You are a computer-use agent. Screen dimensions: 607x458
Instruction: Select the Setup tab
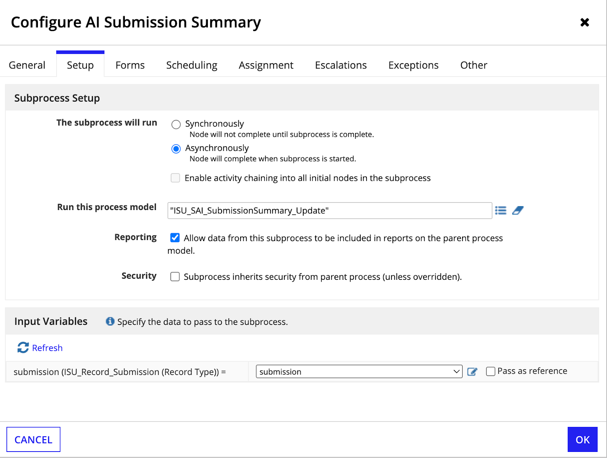80,65
